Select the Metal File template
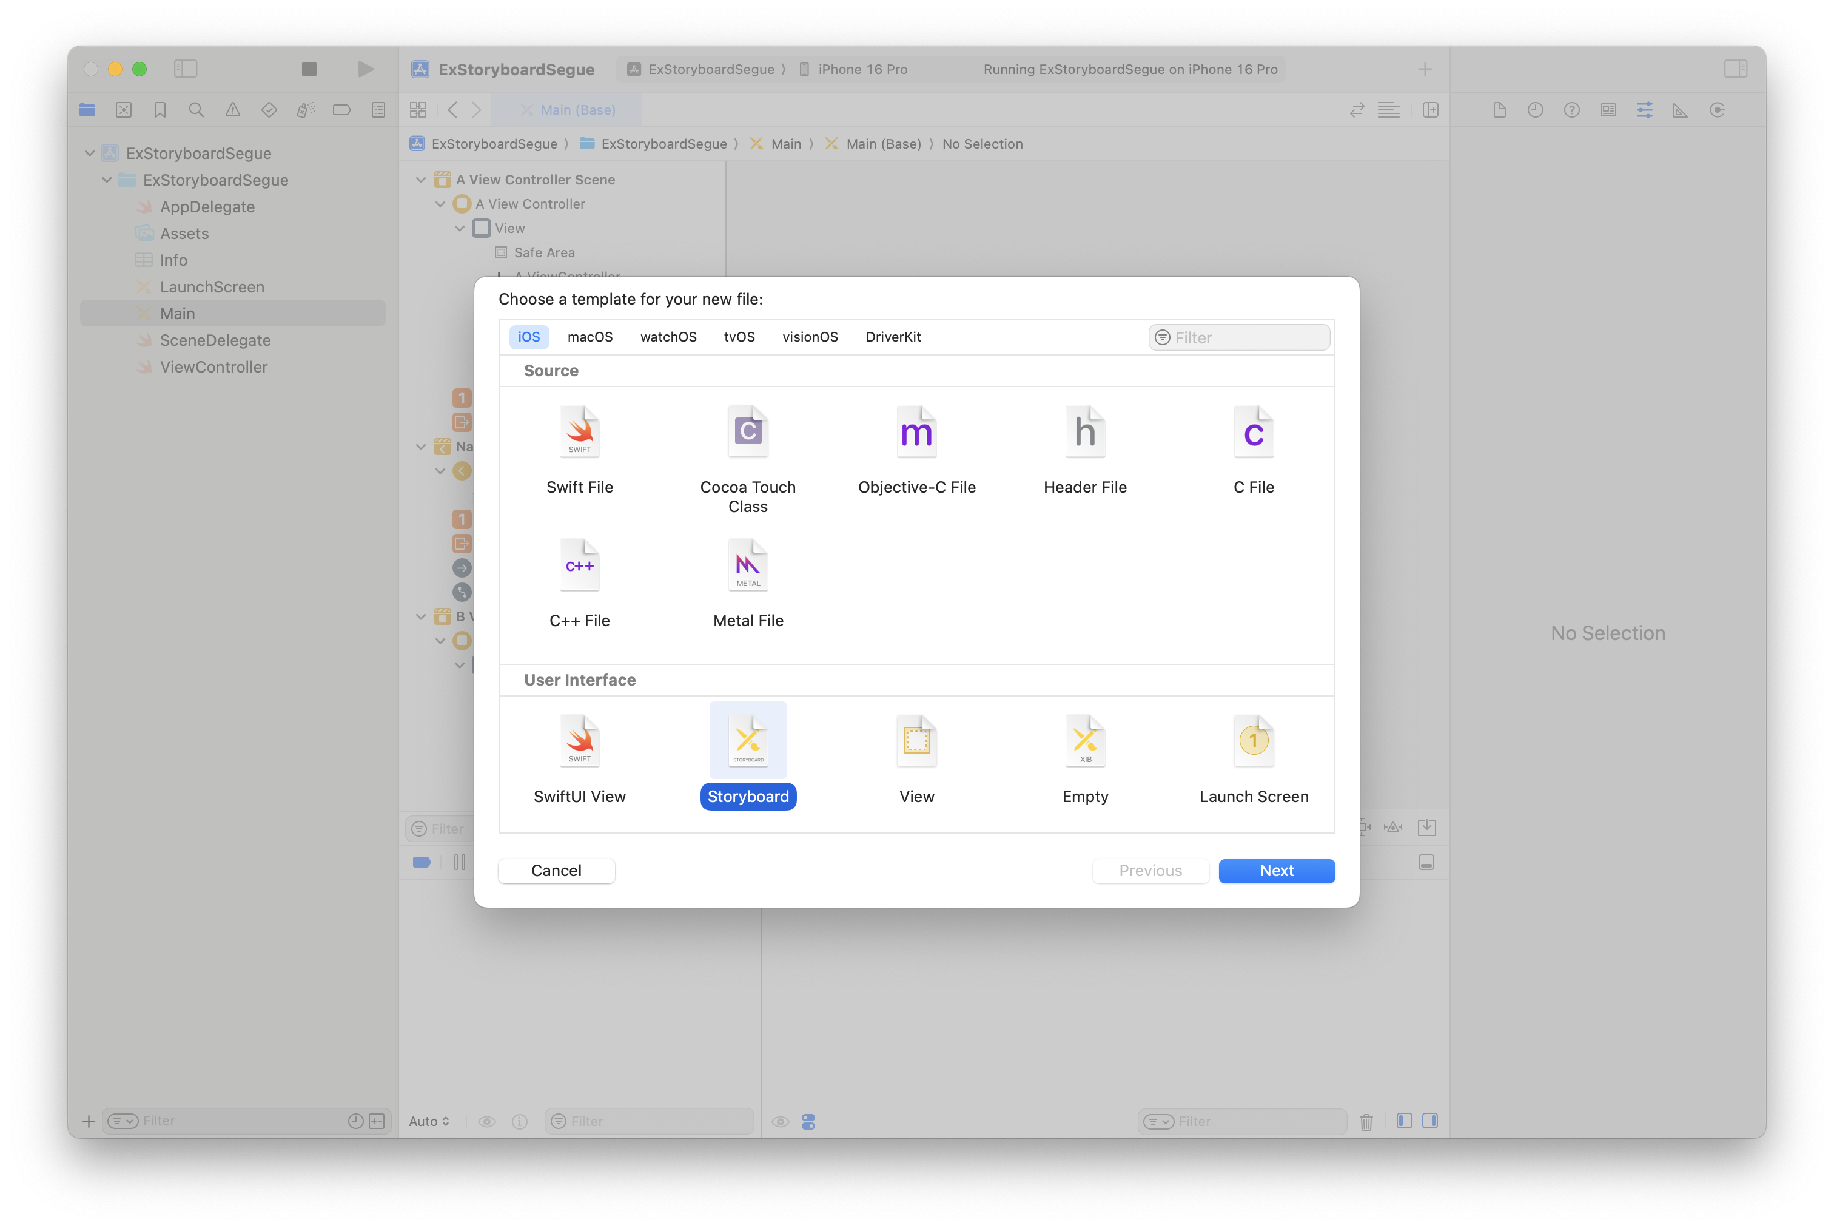Viewport: 1834px width, 1228px height. coord(748,584)
